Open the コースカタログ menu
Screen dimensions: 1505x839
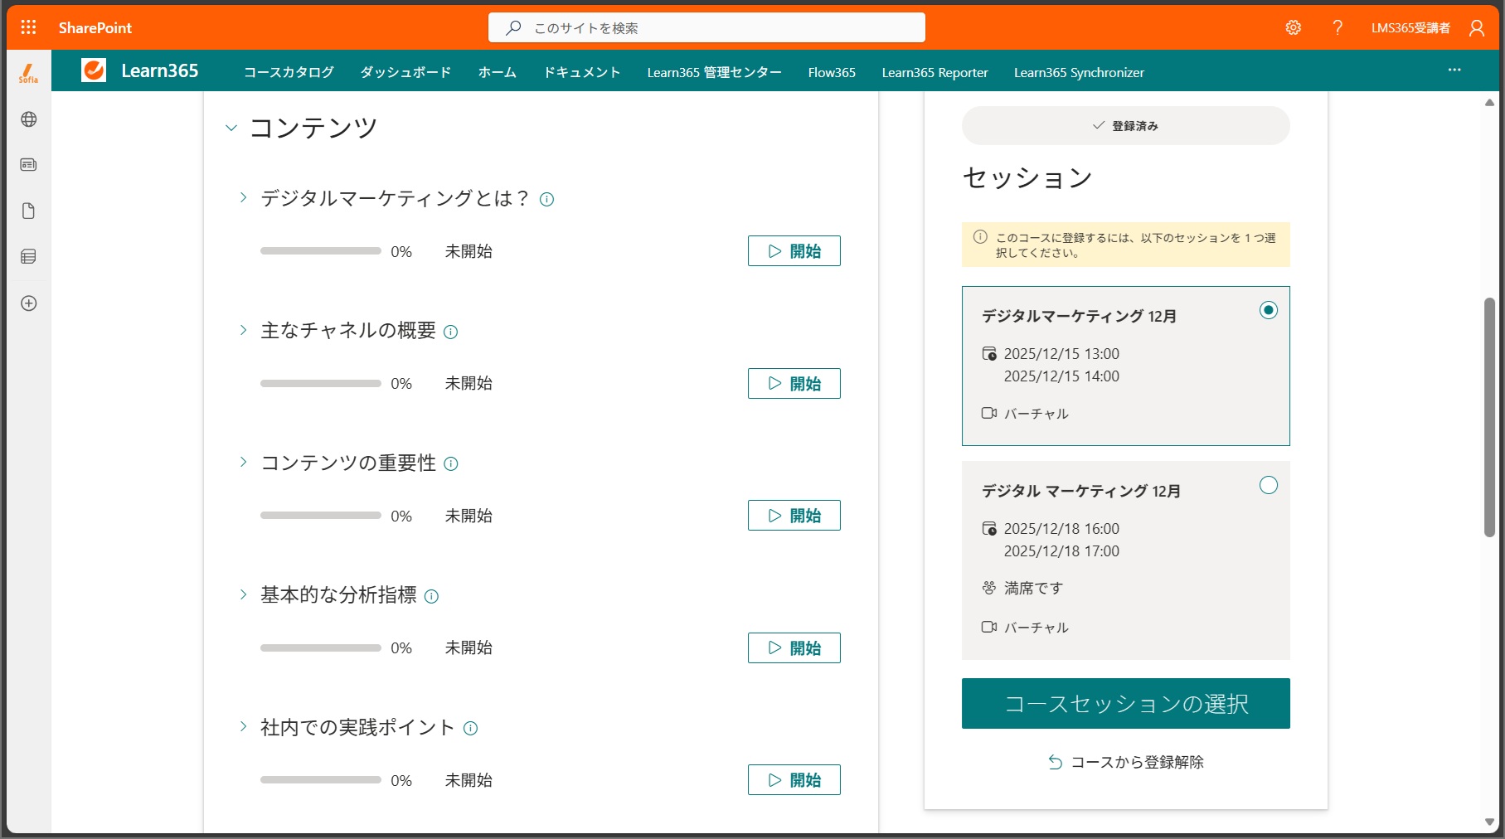[289, 72]
